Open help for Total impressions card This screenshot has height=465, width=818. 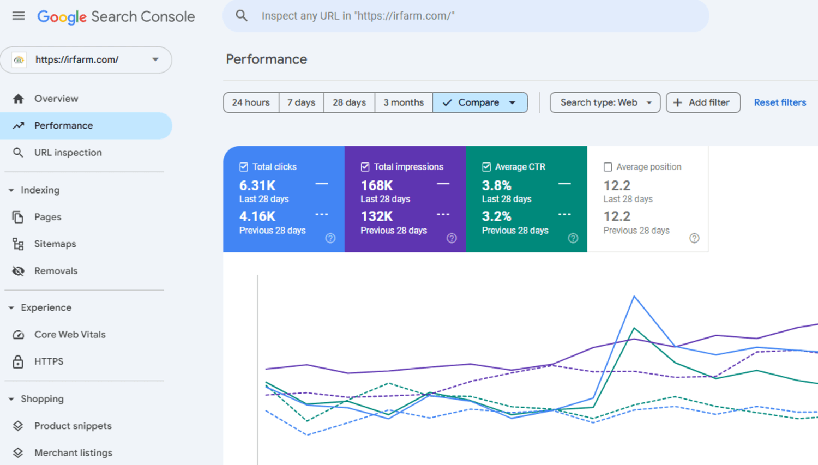[452, 238]
